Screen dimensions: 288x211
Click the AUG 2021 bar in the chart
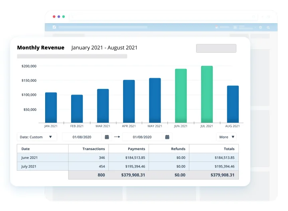point(233,104)
